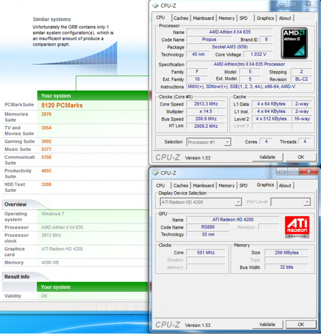Click the Memories Suite score 2870

[x=46, y=114]
